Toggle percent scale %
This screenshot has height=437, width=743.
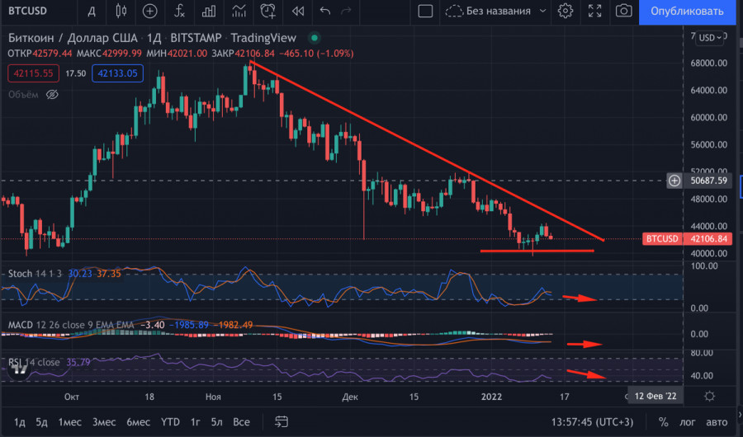point(664,422)
